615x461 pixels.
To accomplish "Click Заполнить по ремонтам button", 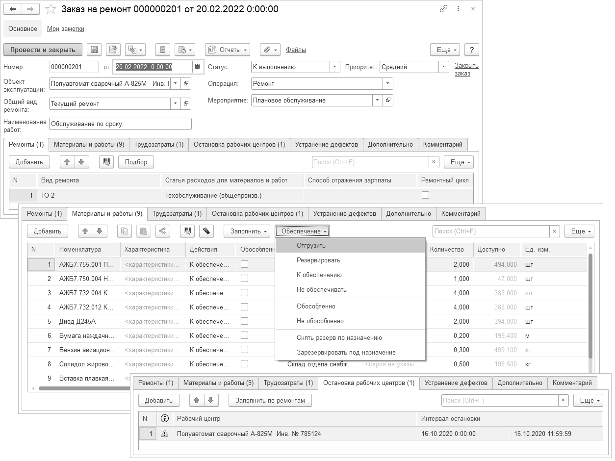I will click(x=270, y=400).
